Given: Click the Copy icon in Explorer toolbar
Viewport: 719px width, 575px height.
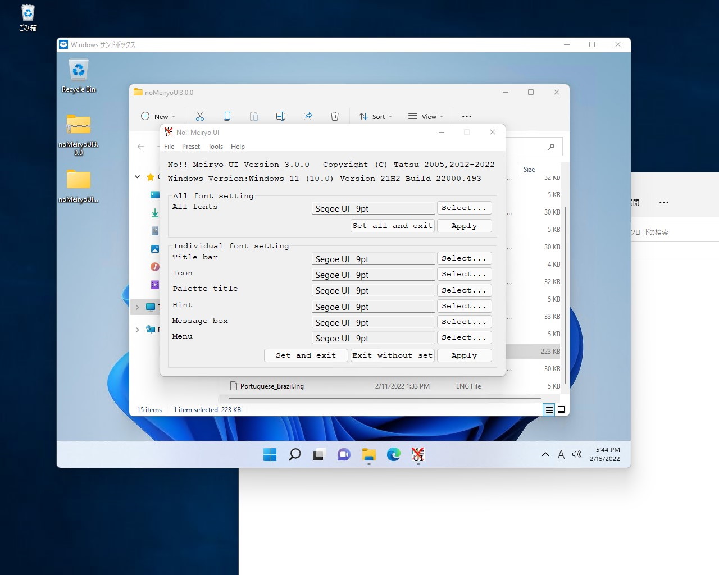Looking at the screenshot, I should 227,116.
